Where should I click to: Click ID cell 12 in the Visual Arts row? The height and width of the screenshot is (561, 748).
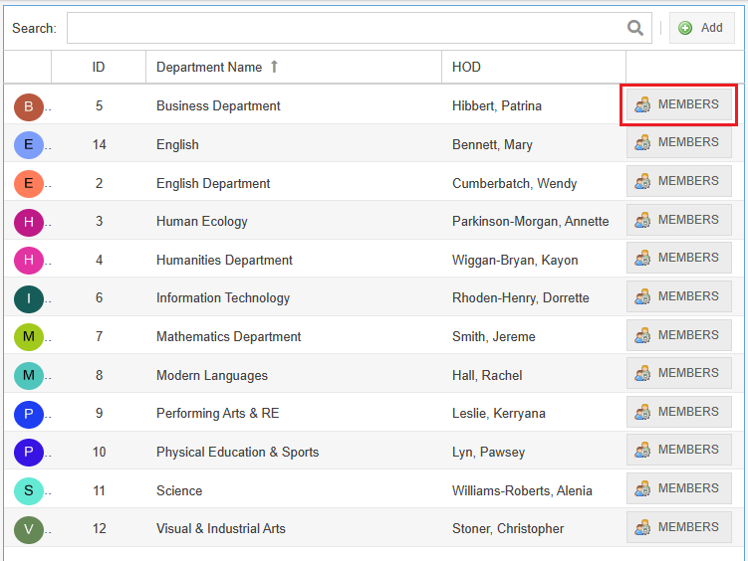tap(99, 528)
